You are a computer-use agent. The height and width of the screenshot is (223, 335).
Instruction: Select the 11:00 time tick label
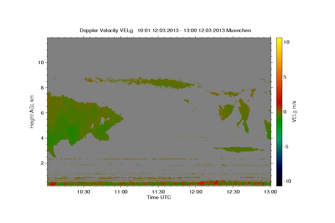click(x=121, y=192)
